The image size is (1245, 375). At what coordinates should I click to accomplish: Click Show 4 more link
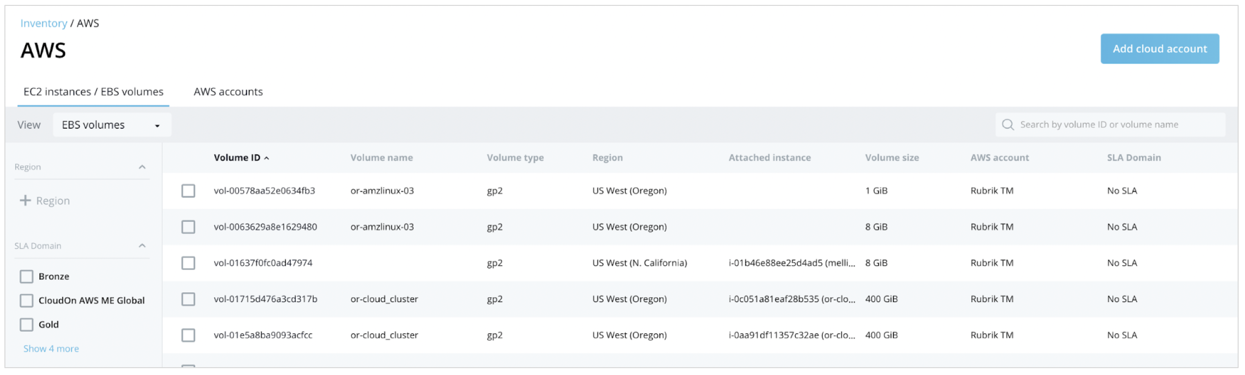point(51,349)
